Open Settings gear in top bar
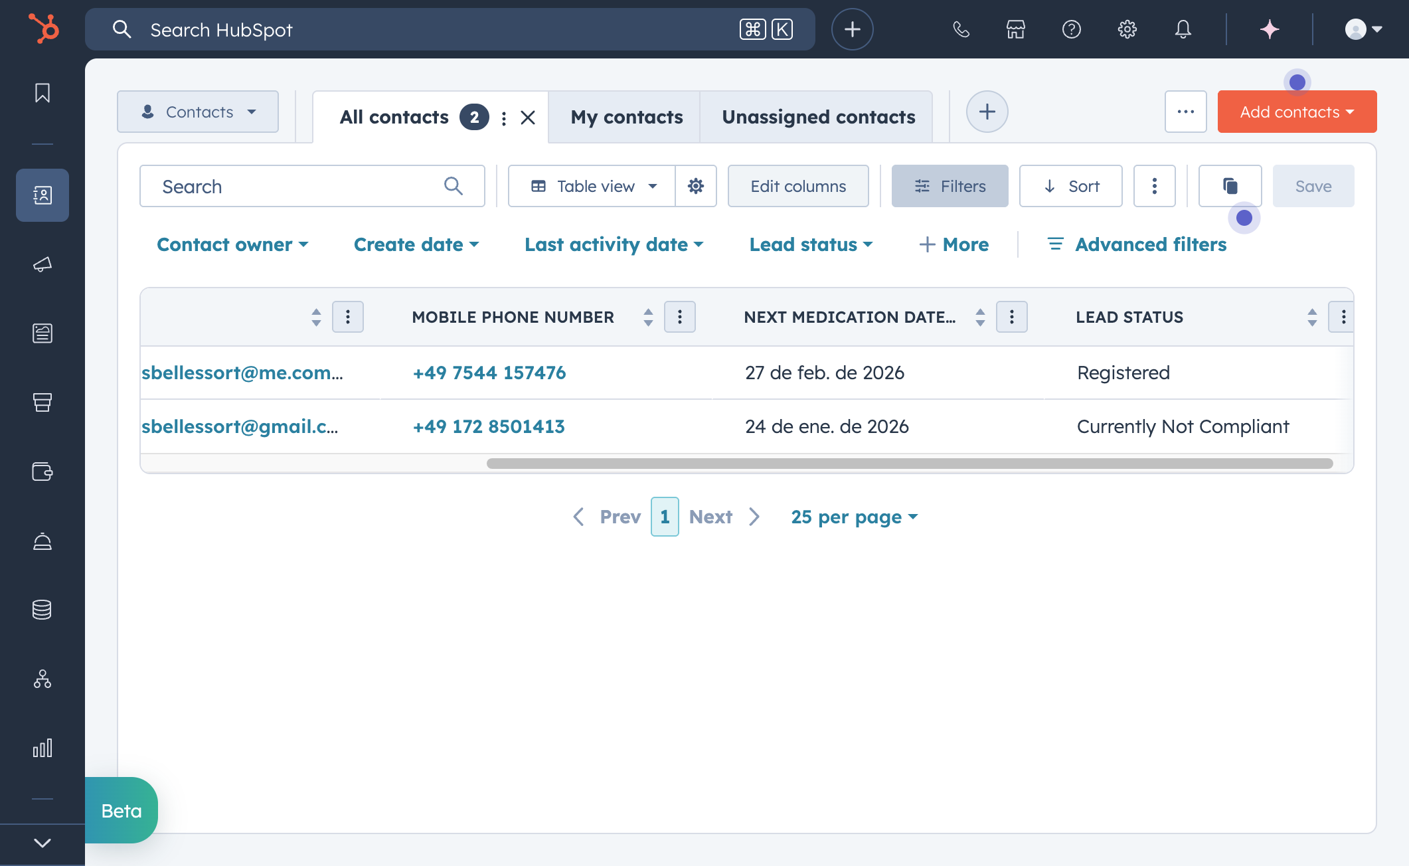1409x866 pixels. tap(1127, 29)
